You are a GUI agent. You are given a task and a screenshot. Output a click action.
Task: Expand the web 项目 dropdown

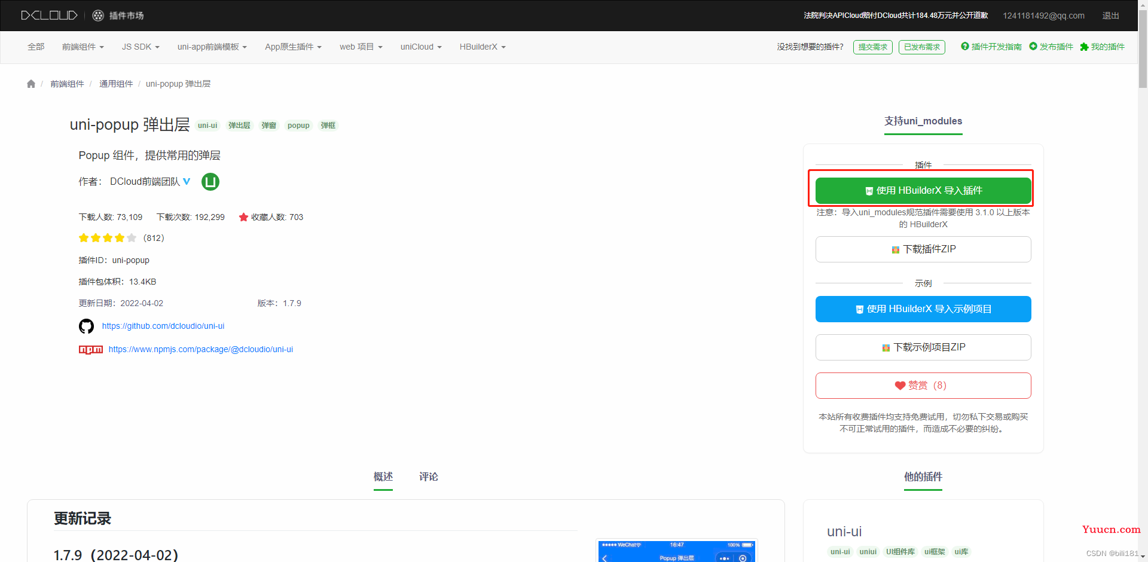pos(361,47)
